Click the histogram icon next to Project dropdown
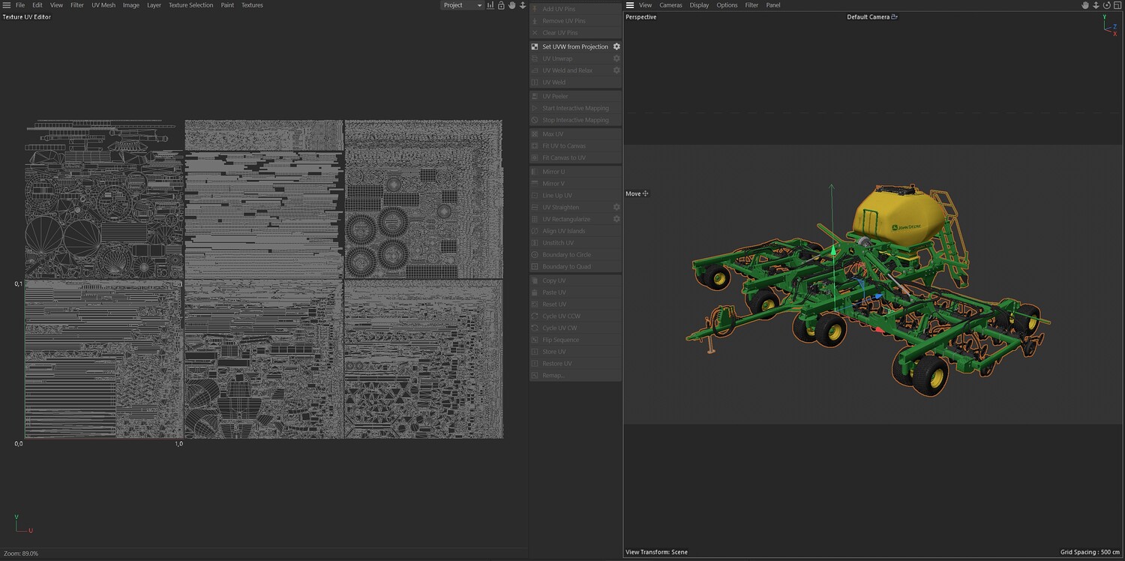This screenshot has width=1125, height=561. tap(490, 5)
